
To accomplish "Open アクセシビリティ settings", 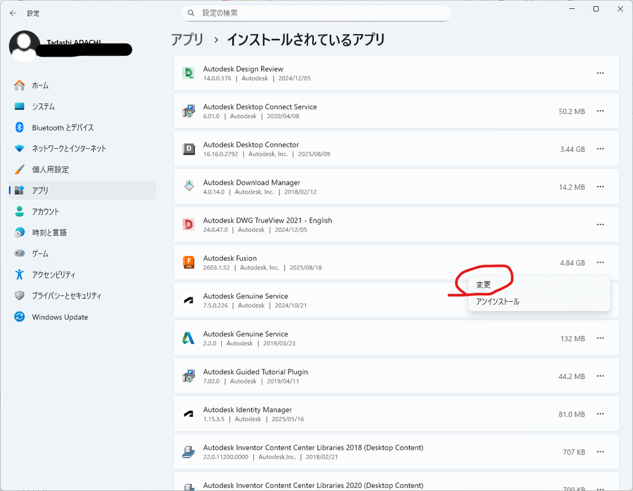I will click(82, 275).
